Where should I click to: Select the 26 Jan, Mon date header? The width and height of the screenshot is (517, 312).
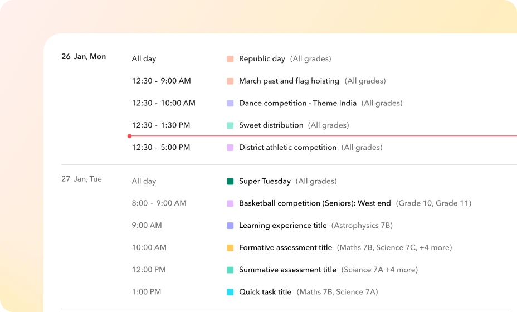click(84, 56)
